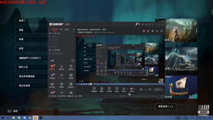Toggle the preview eye icon near settings
Viewport: 213px width, 120px height.
pos(146,89)
